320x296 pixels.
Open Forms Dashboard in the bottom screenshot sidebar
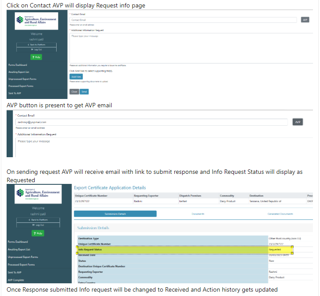coord(18,242)
